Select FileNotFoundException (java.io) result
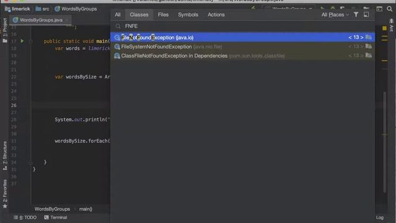The image size is (396, 223). pyautogui.click(x=243, y=37)
